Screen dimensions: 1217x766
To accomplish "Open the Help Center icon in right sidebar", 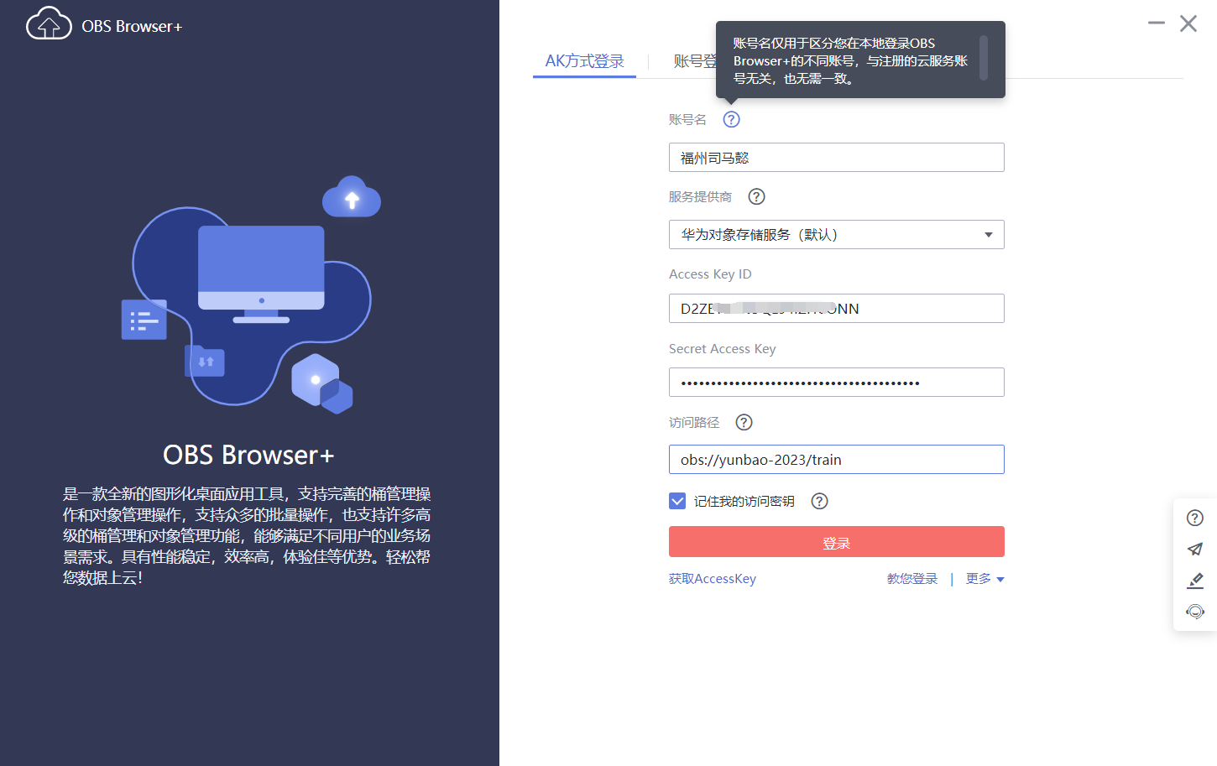I will [1194, 518].
